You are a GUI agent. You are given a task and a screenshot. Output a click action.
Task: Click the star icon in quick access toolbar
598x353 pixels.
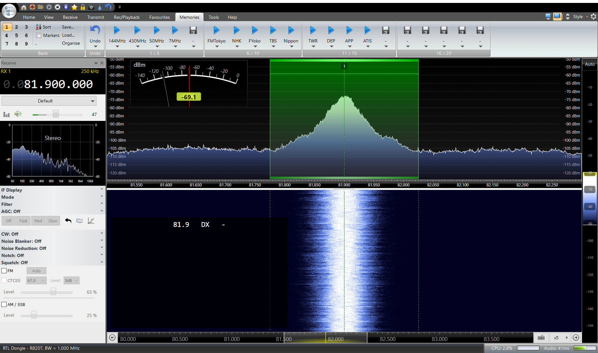74,7
